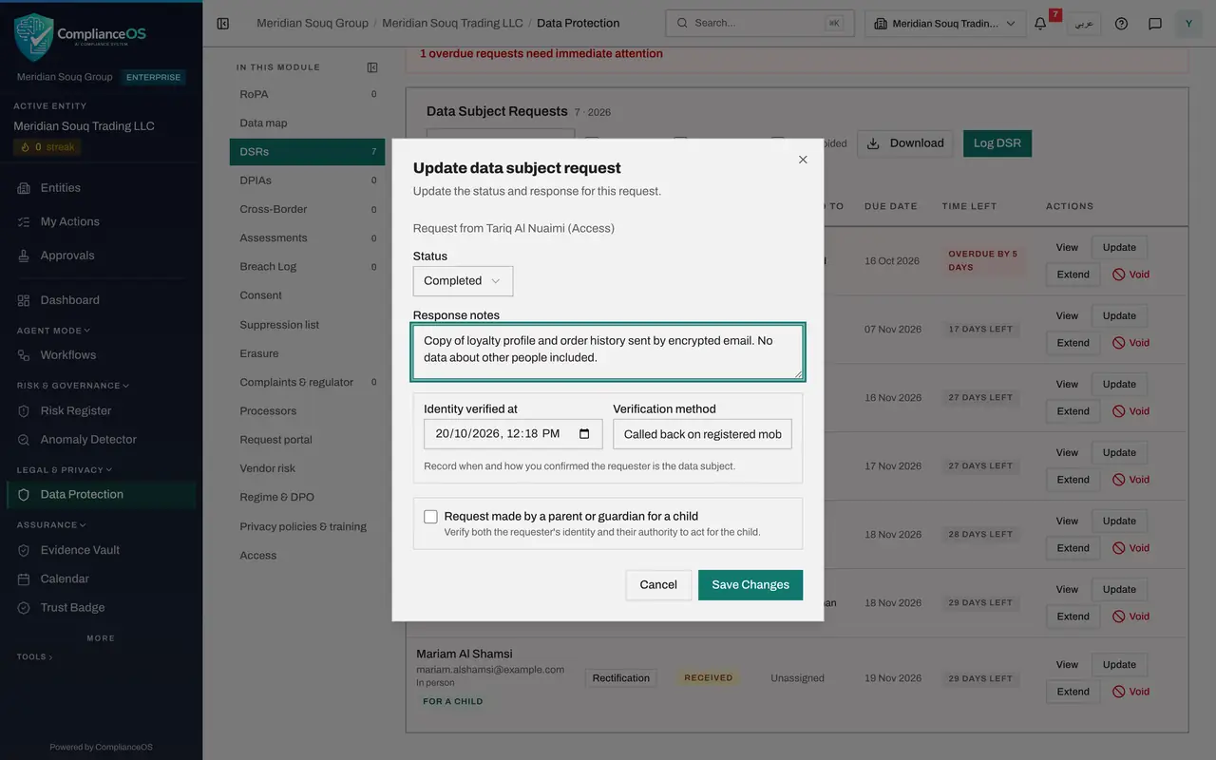Screen dimensions: 1216x760
Task: Click the Log DSR button
Action: click(997, 143)
